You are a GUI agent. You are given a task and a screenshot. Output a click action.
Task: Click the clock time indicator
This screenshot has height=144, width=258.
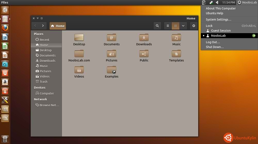(229, 3)
